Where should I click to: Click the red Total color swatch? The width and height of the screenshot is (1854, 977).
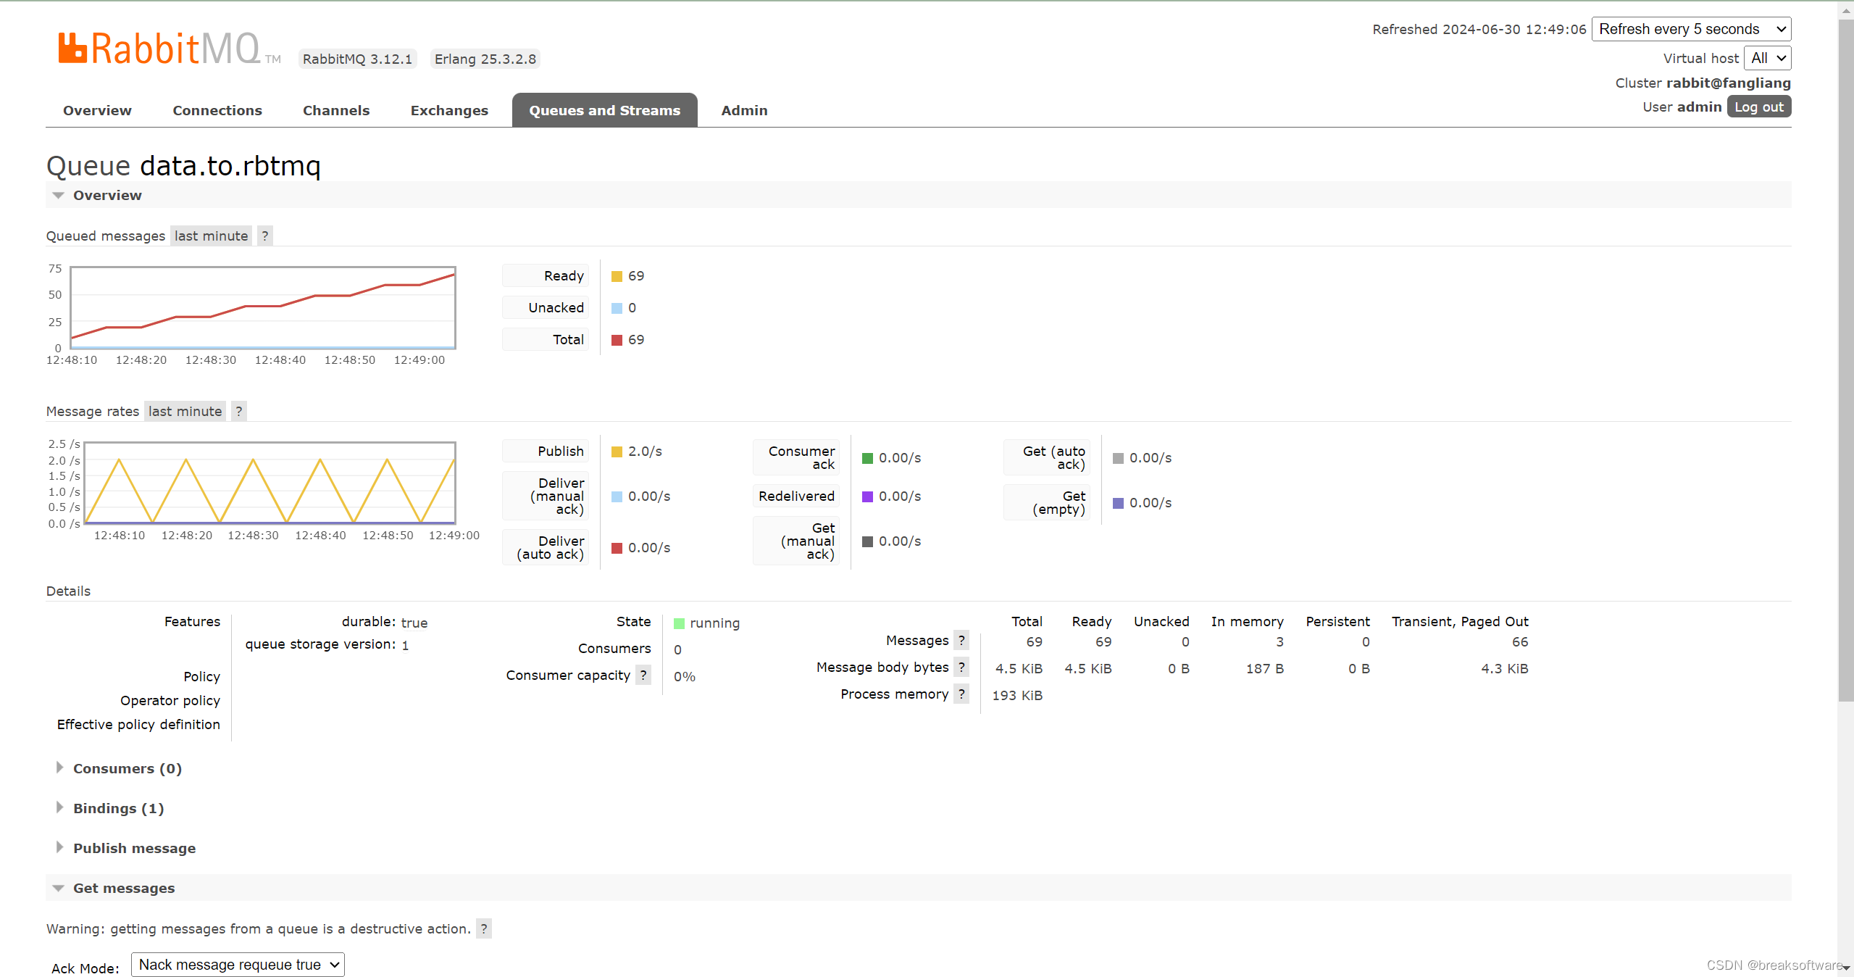[x=617, y=340]
